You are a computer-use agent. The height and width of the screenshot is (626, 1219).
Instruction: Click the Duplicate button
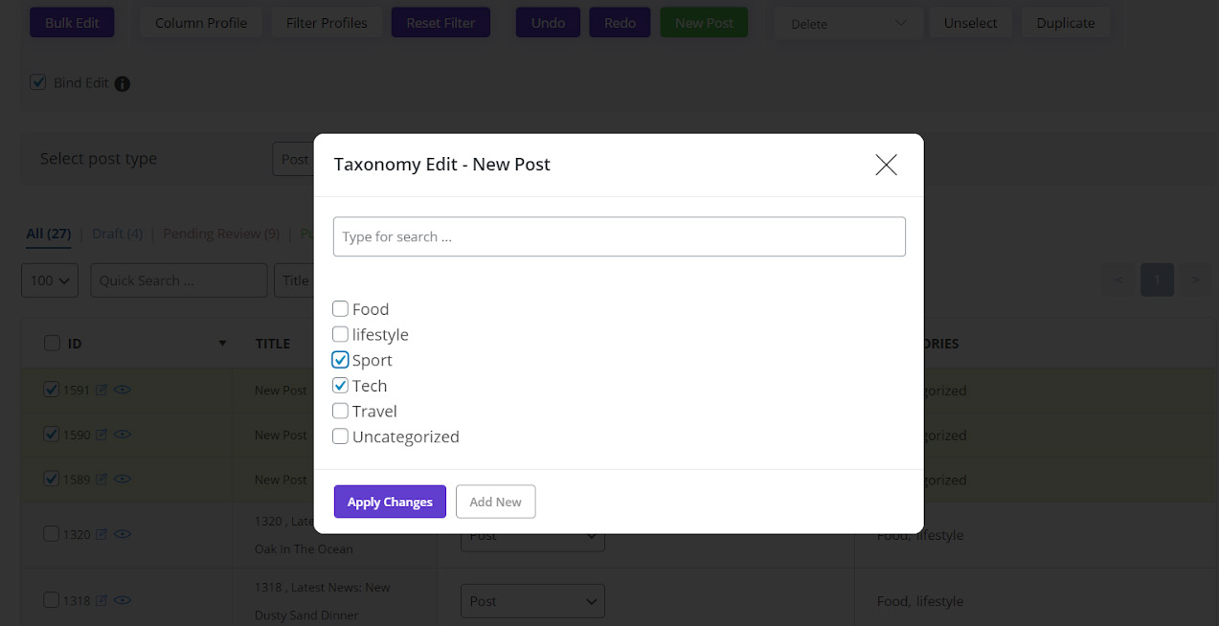coord(1065,23)
